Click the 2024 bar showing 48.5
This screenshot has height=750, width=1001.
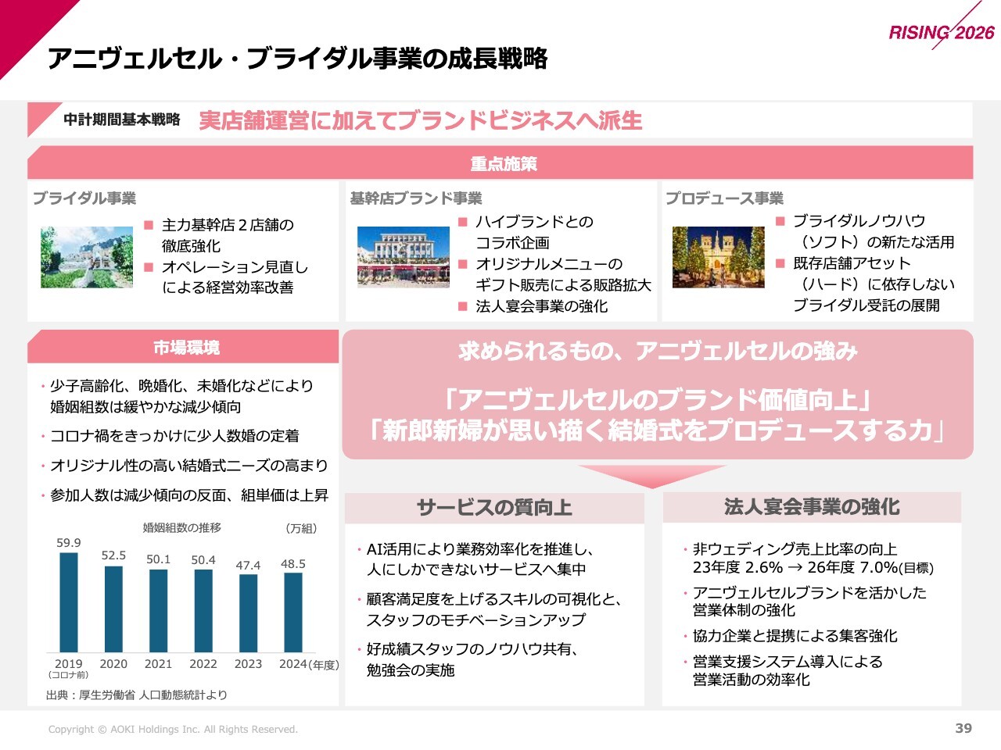[293, 612]
